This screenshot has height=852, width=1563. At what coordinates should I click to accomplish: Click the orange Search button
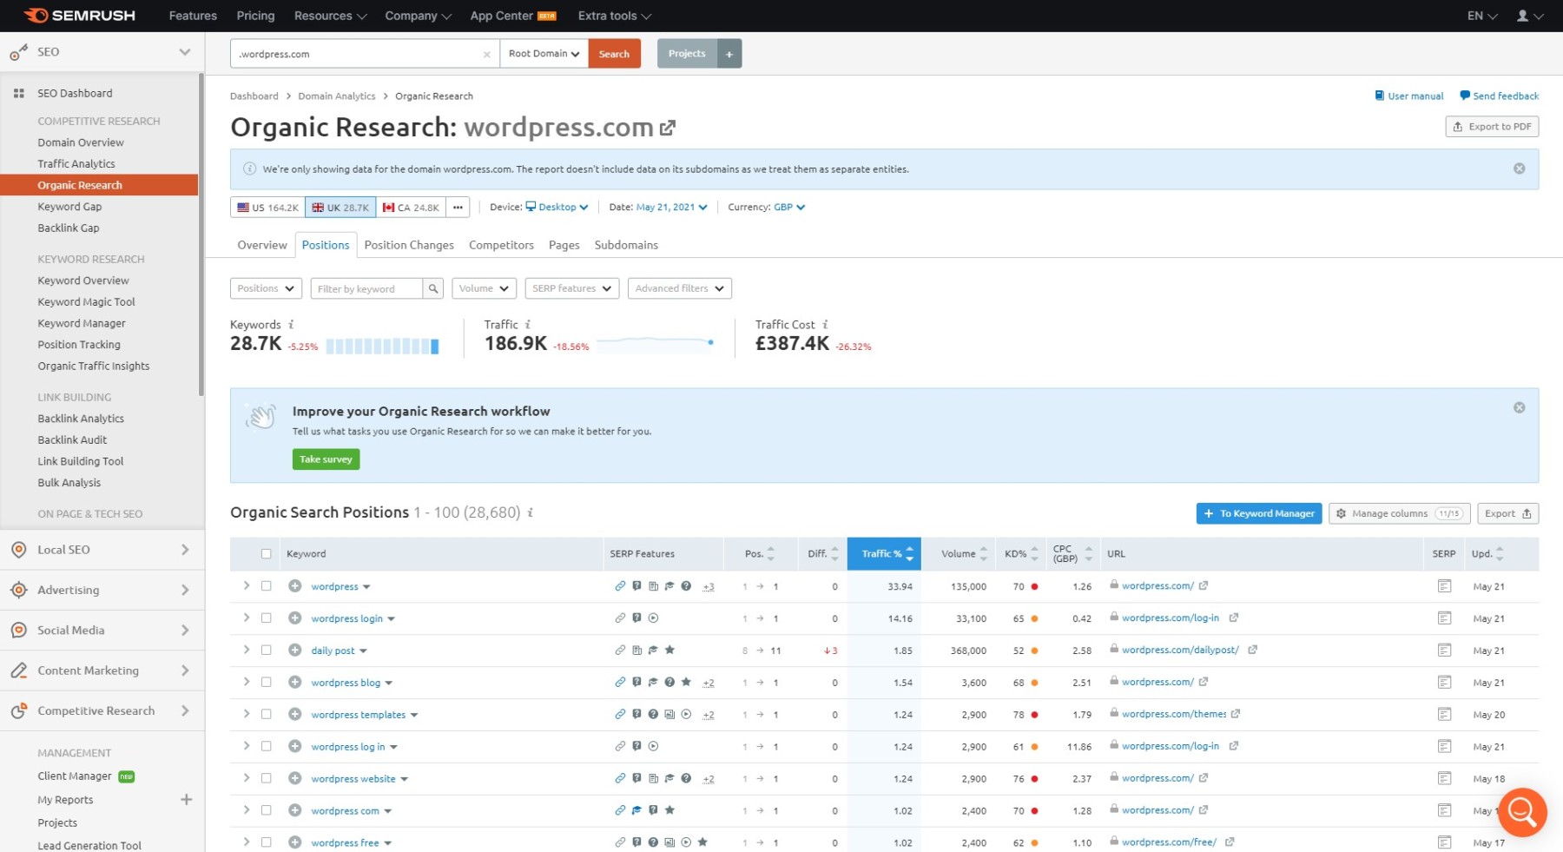click(x=614, y=54)
